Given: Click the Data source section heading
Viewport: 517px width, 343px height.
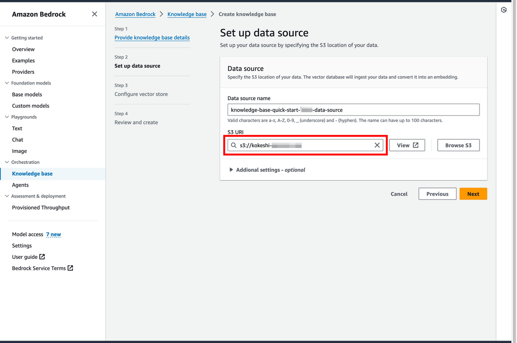Looking at the screenshot, I should [x=246, y=69].
